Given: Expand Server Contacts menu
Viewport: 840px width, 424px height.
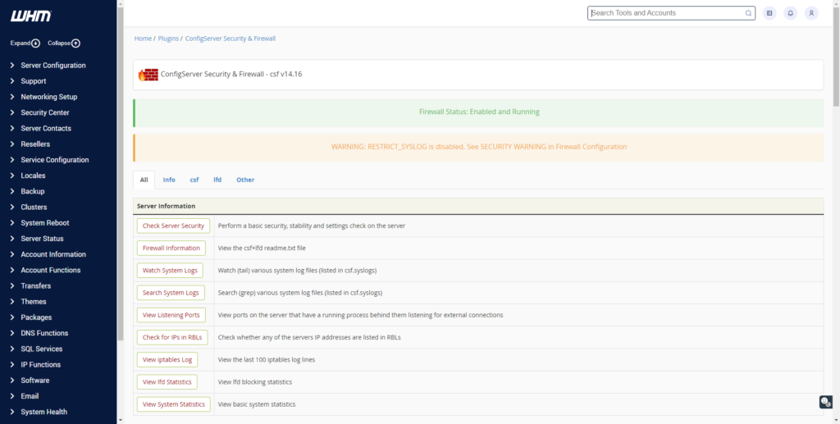Looking at the screenshot, I should (x=46, y=129).
